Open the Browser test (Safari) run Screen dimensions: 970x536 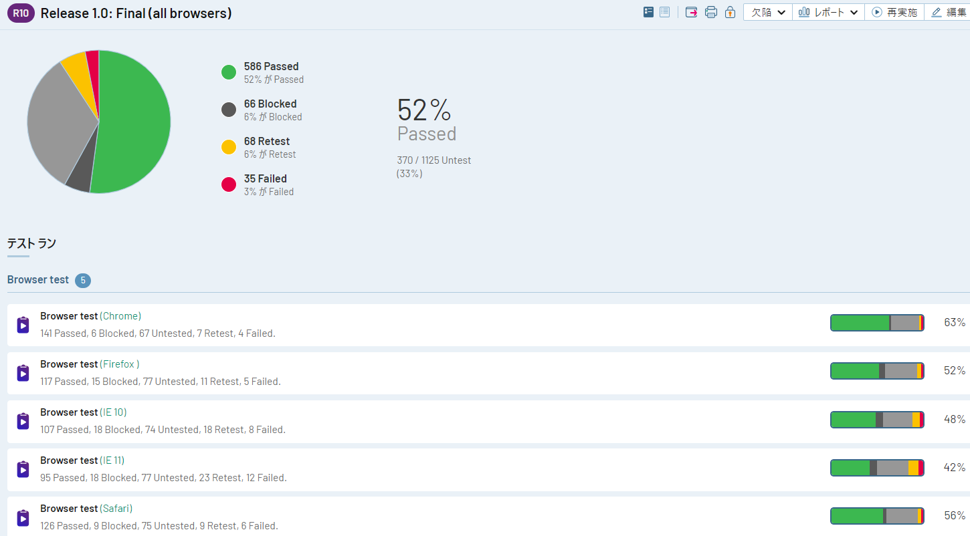[x=86, y=509]
